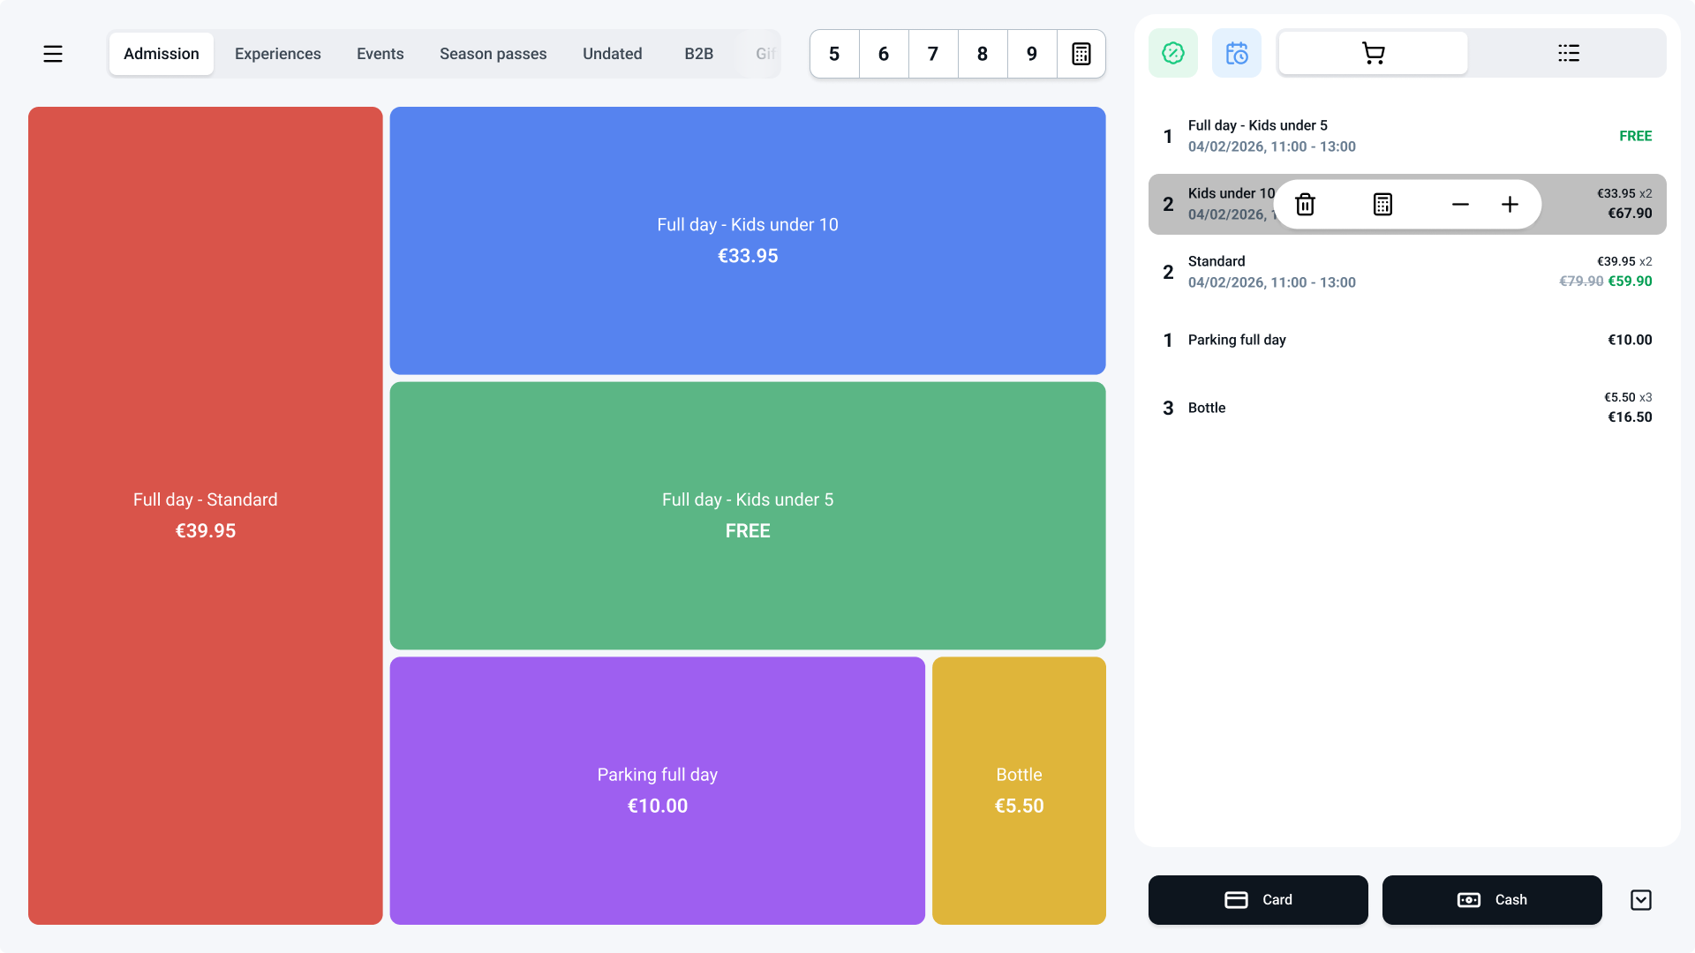Pay with Cash button
Image resolution: width=1695 pixels, height=953 pixels.
point(1491,900)
